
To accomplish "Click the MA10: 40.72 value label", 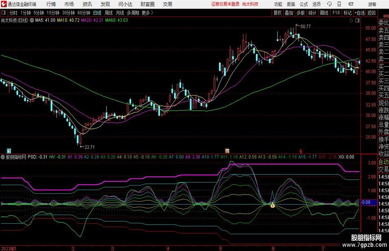I will (68, 20).
